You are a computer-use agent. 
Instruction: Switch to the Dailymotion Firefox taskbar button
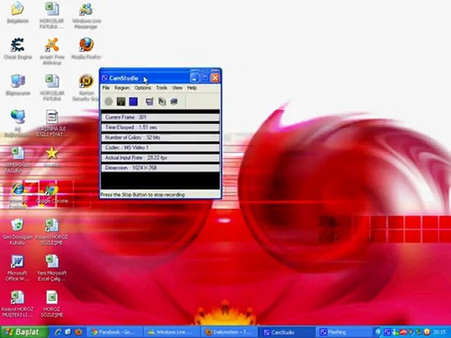[x=229, y=332]
